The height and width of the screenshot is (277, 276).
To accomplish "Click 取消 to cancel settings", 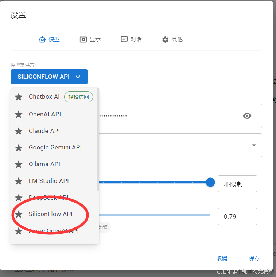I will [x=222, y=258].
